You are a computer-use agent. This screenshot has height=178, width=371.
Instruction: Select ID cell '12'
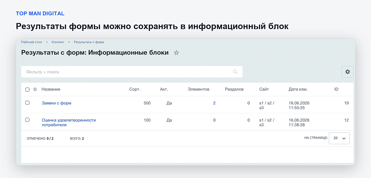(x=346, y=120)
